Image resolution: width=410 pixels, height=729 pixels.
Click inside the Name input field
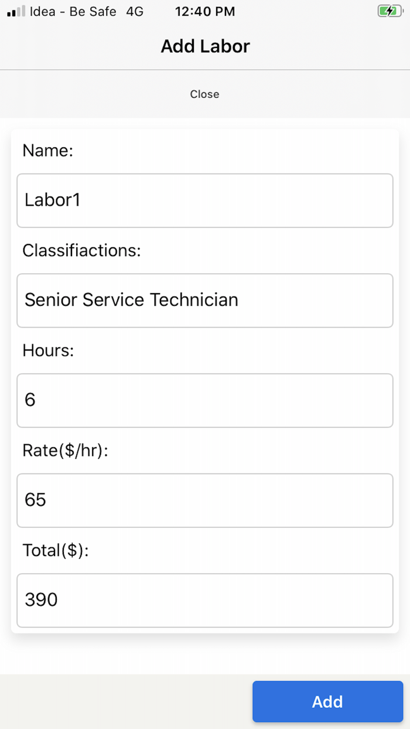(x=204, y=200)
